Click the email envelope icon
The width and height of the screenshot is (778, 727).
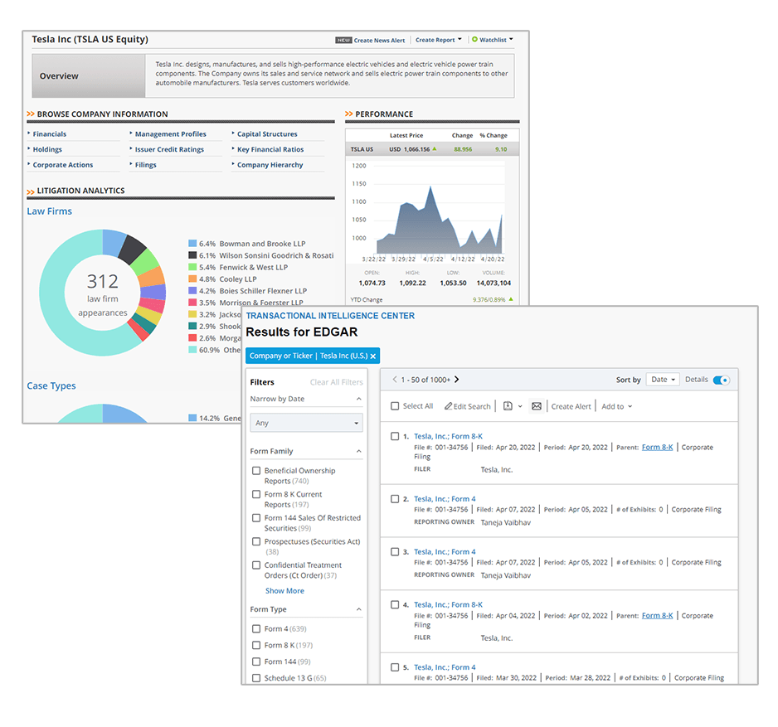tap(537, 406)
